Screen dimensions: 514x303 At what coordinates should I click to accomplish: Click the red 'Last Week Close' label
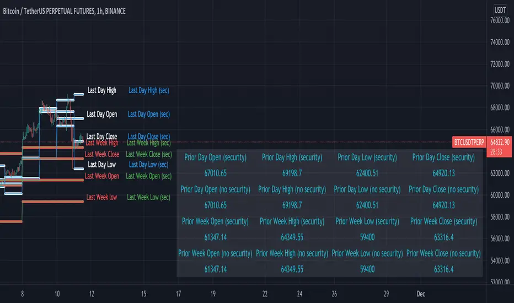[x=102, y=154]
